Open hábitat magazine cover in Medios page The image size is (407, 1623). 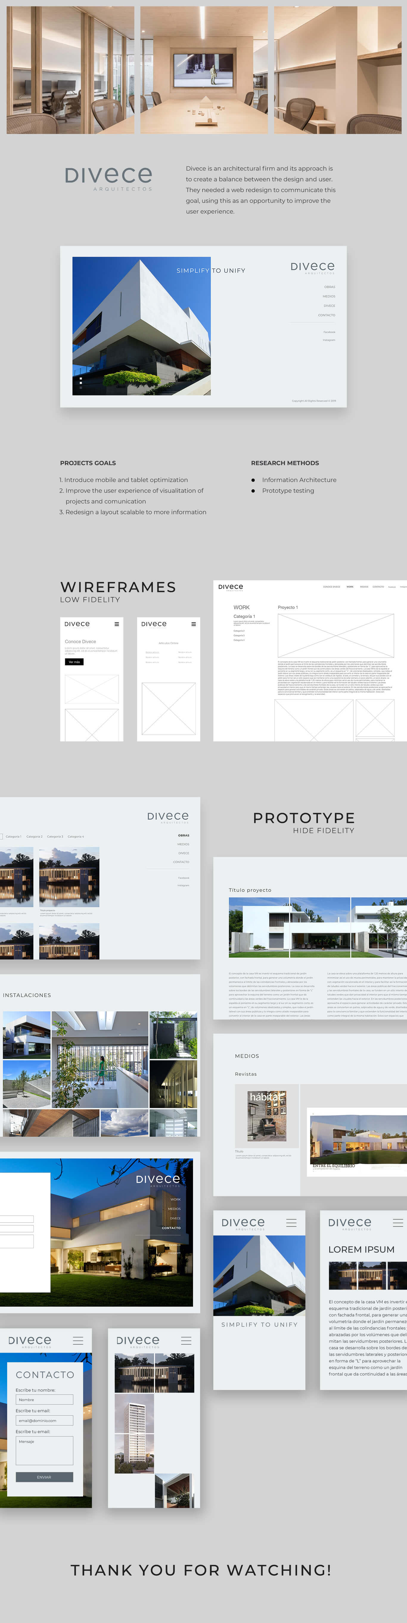pyautogui.click(x=267, y=1116)
